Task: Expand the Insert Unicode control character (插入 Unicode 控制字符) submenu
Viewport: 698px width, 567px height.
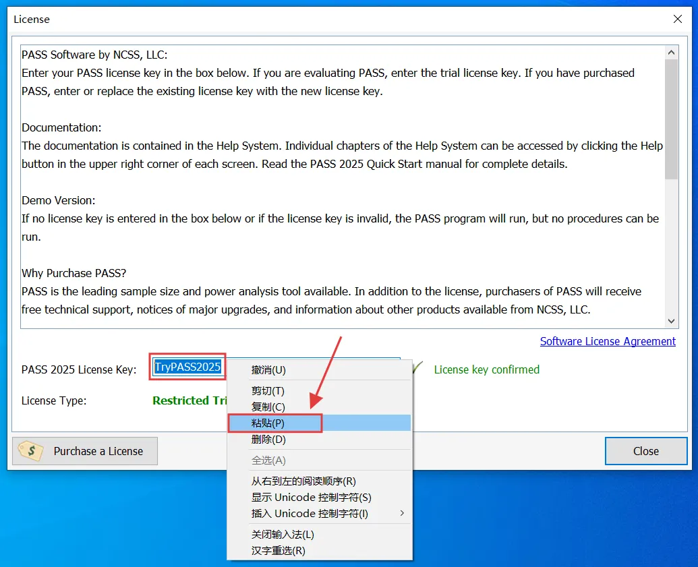Action: click(x=319, y=514)
